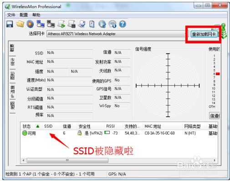The image size is (230, 181).
Task: Click the orange round record icon
Action: coord(30,24)
